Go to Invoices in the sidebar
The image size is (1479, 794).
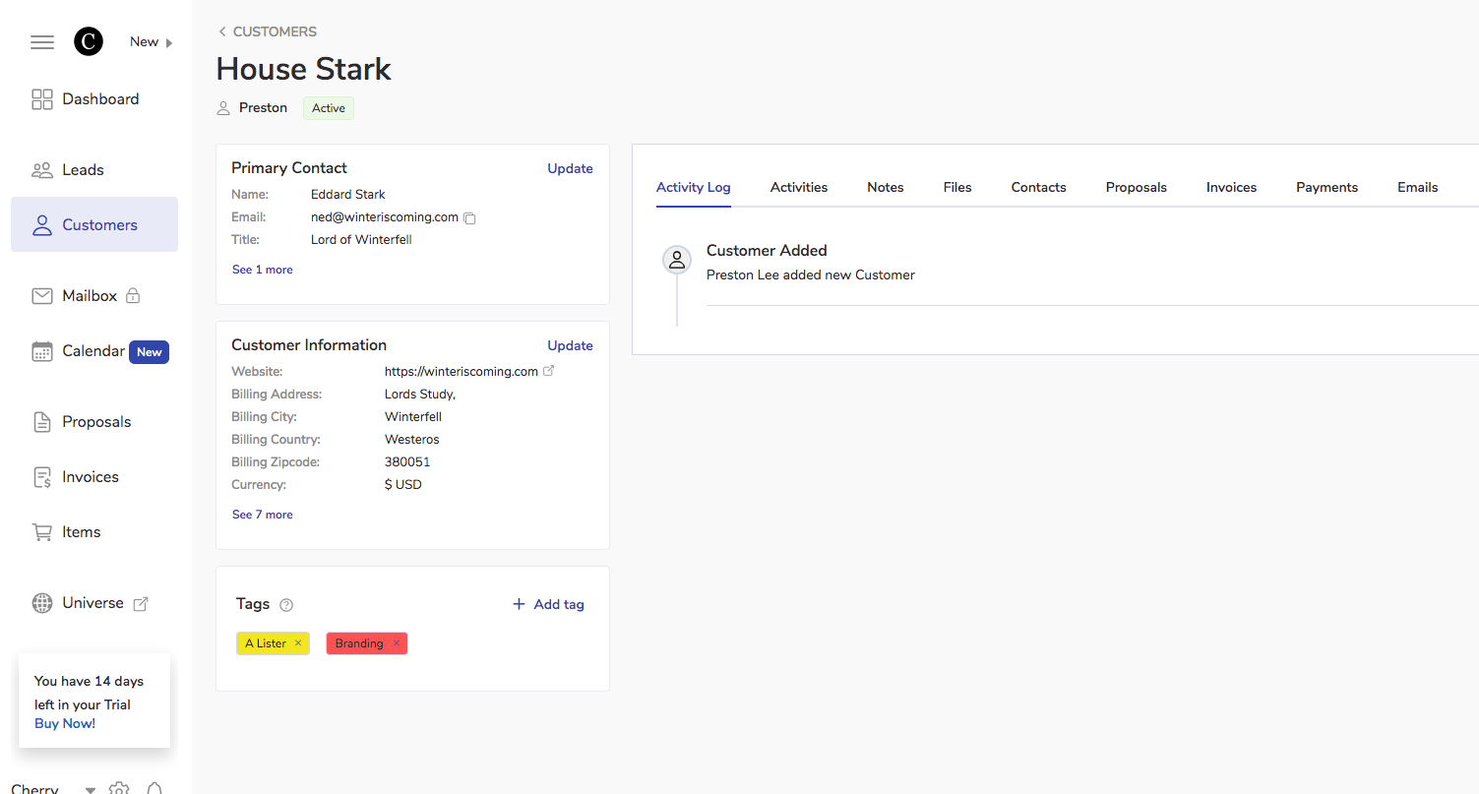click(90, 477)
